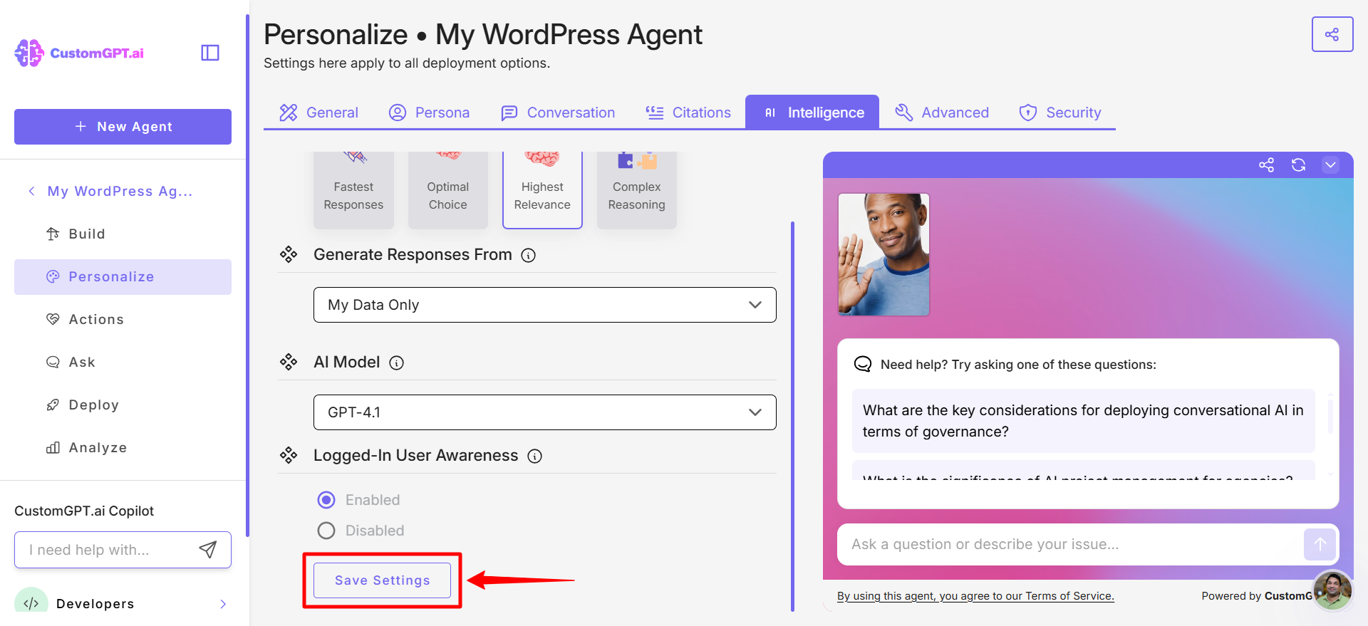Select Disabled radio button

326,531
